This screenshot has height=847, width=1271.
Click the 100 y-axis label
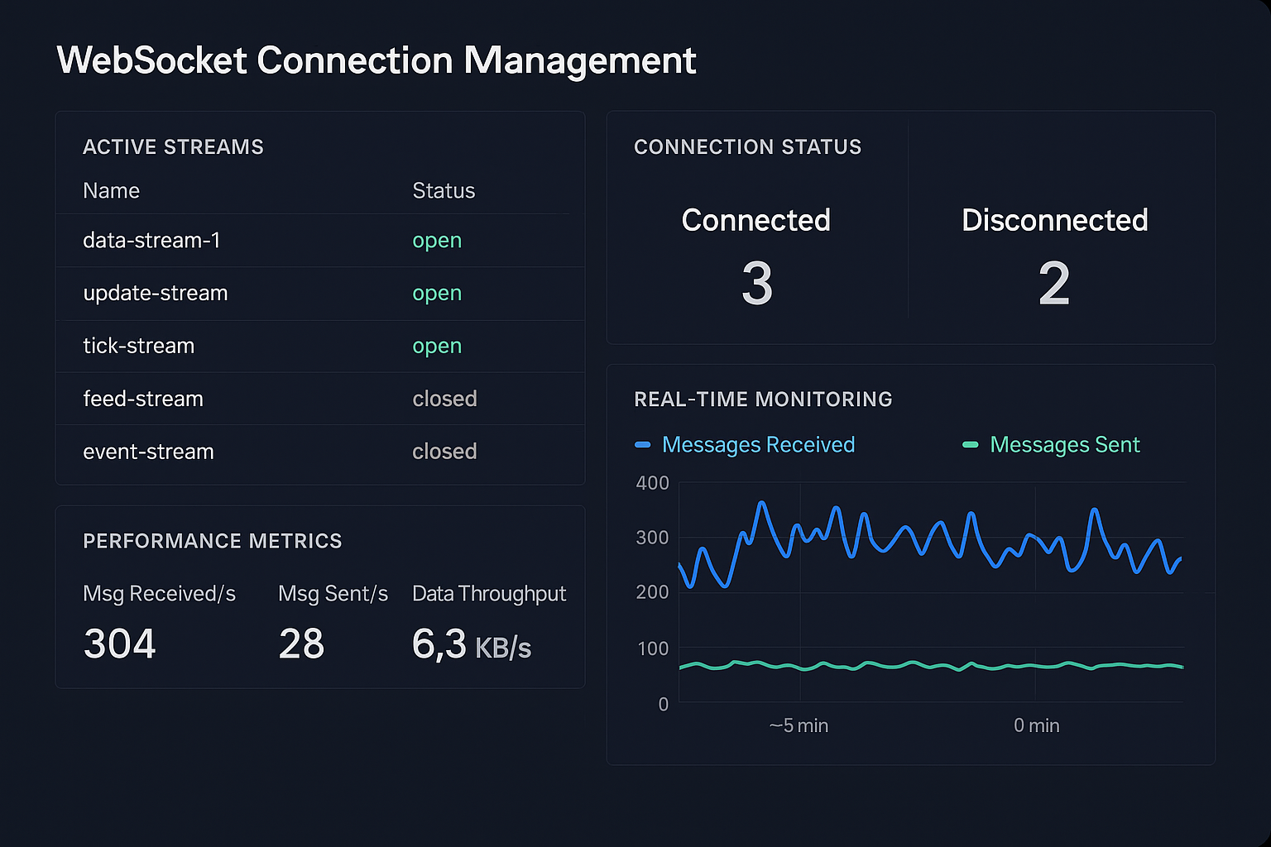tap(653, 648)
